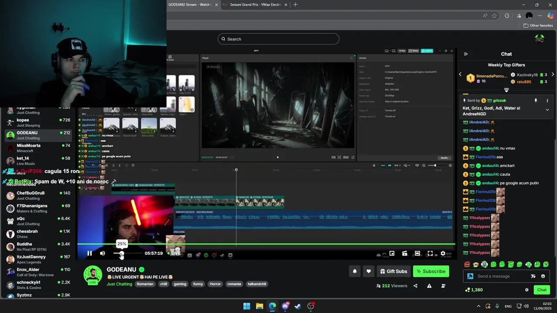Open a new browser tab
Image resolution: width=557 pixels, height=313 pixels.
(x=295, y=4)
